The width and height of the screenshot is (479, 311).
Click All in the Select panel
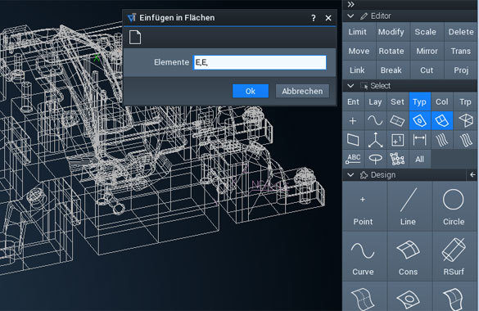[420, 159]
